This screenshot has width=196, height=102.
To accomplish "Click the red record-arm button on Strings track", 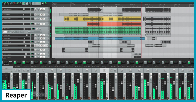I will [x=2, y=46].
